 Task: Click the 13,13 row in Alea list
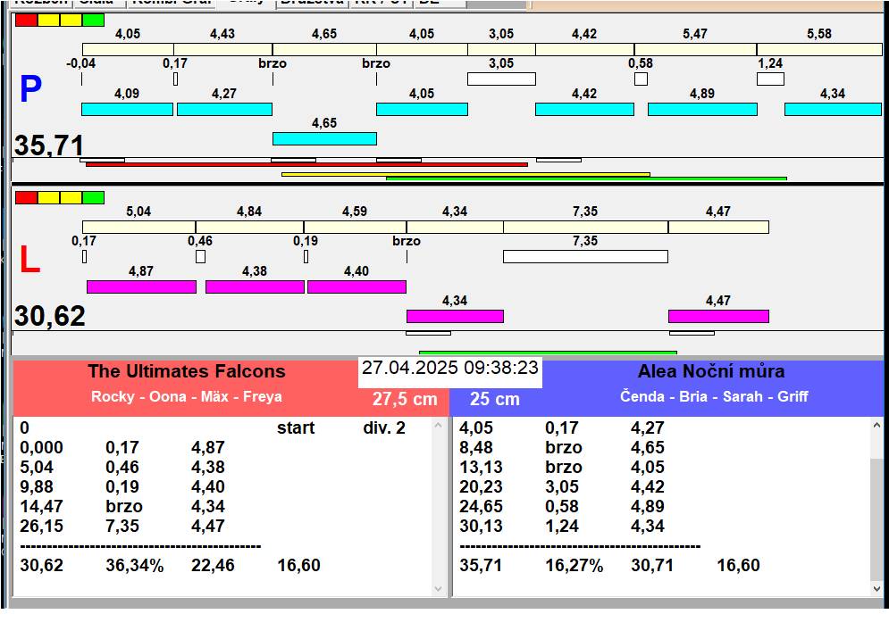[562, 468]
